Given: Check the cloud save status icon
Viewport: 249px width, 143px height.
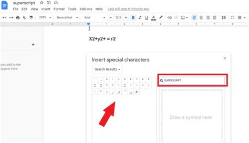Looking at the screenshot, I should pyautogui.click(x=56, y=3).
